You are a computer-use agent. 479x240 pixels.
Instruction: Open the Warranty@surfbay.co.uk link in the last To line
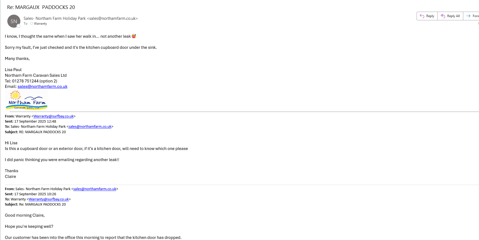pos(49,199)
